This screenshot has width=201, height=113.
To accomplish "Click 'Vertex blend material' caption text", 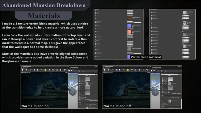I will (x=146, y=57).
